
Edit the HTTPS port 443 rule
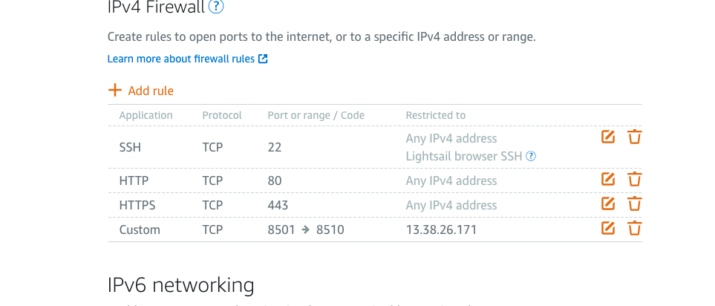coord(608,204)
